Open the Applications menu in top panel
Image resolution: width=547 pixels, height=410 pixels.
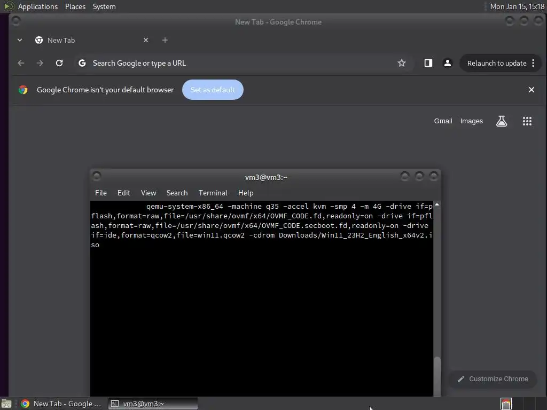[x=38, y=6]
